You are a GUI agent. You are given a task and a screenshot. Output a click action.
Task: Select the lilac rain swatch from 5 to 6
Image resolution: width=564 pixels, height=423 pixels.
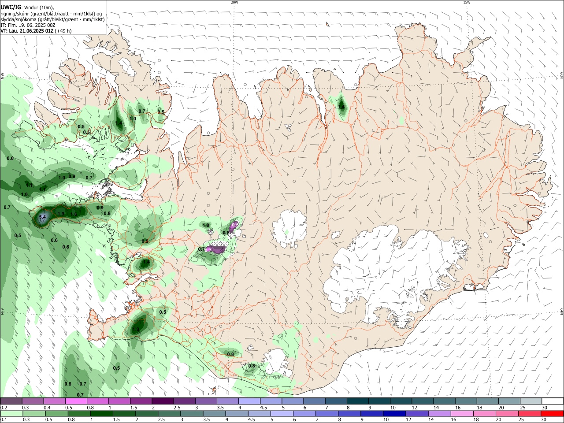282,413
